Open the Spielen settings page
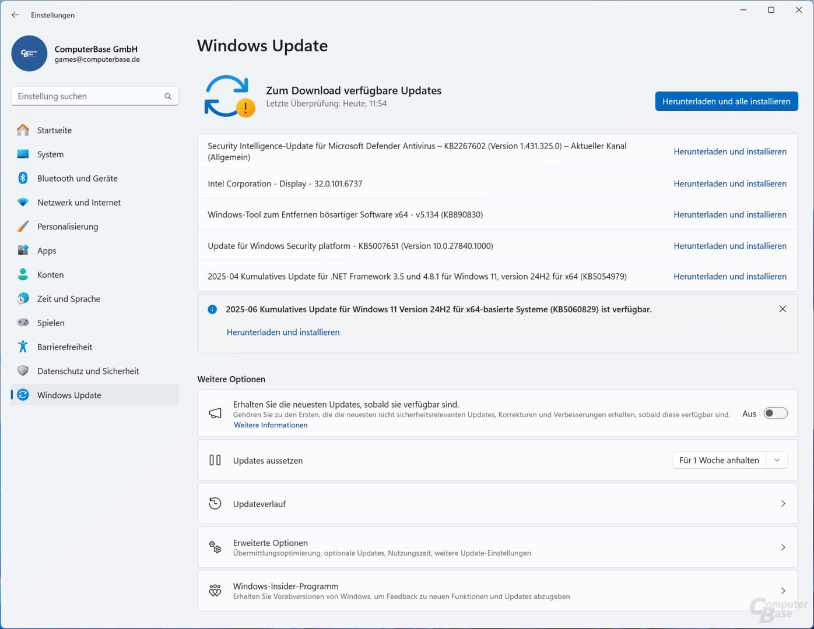Image resolution: width=814 pixels, height=629 pixels. [95, 323]
